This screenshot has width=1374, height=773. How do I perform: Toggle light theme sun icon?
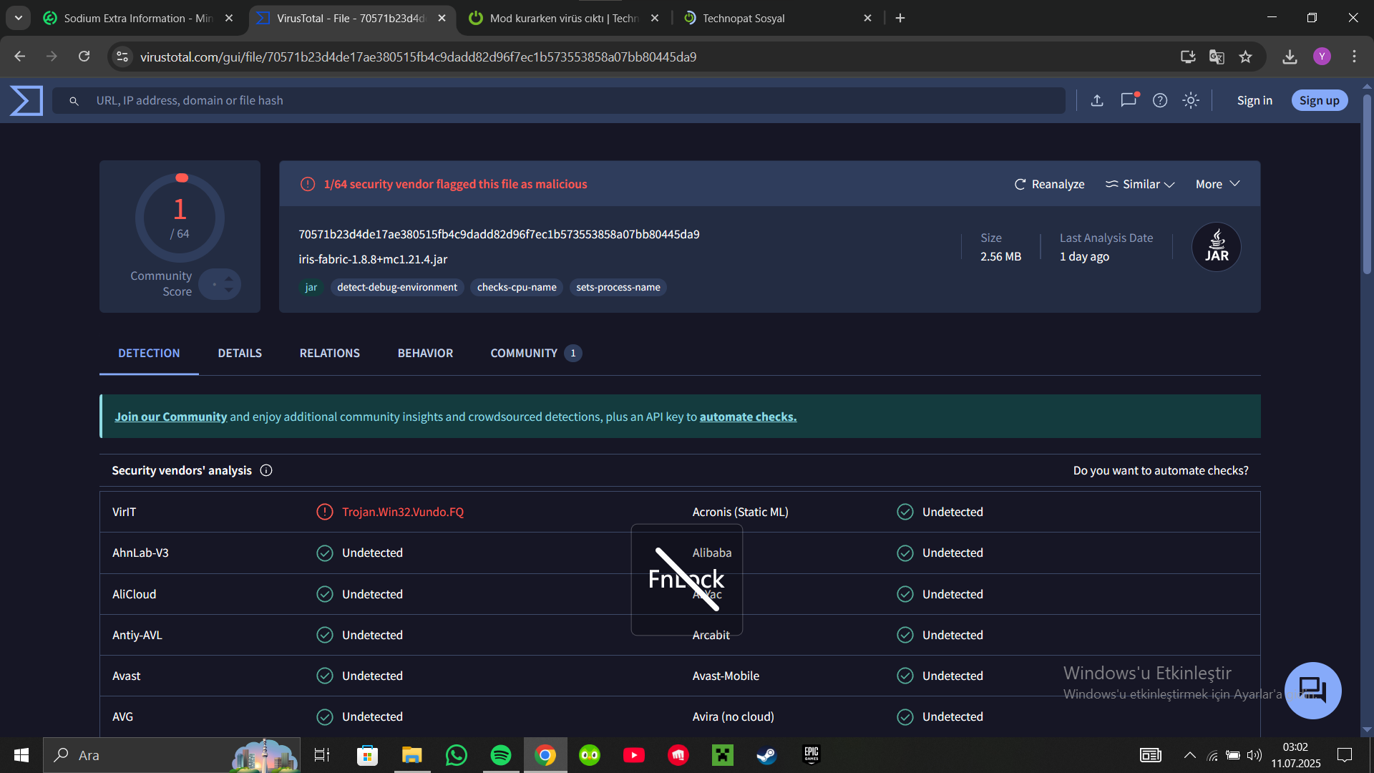pyautogui.click(x=1191, y=100)
